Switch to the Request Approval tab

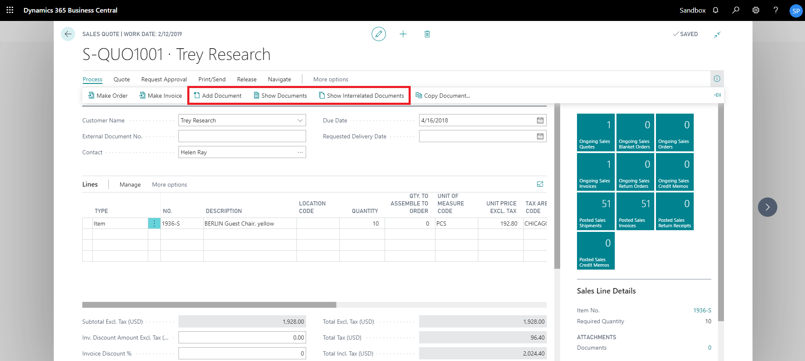click(164, 79)
